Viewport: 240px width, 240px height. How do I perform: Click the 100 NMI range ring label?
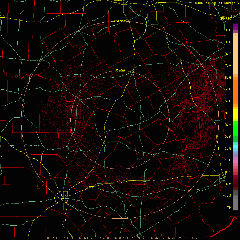[120, 21]
